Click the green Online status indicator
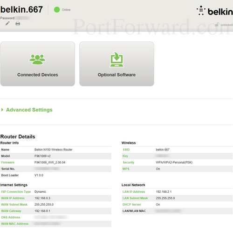Viewport: 233px width, 228px height. 57,10
